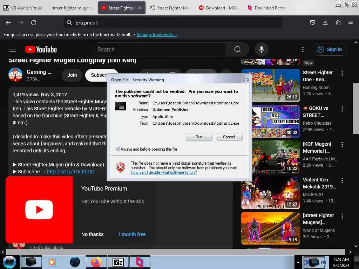The width and height of the screenshot is (359, 269).
Task: Click the browser Back arrow
Action: pos(8,23)
